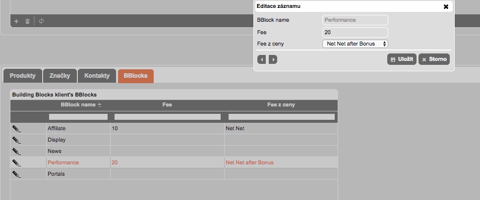The width and height of the screenshot is (480, 200).
Task: Open the Fee z ceny dropdown
Action: coord(355,44)
